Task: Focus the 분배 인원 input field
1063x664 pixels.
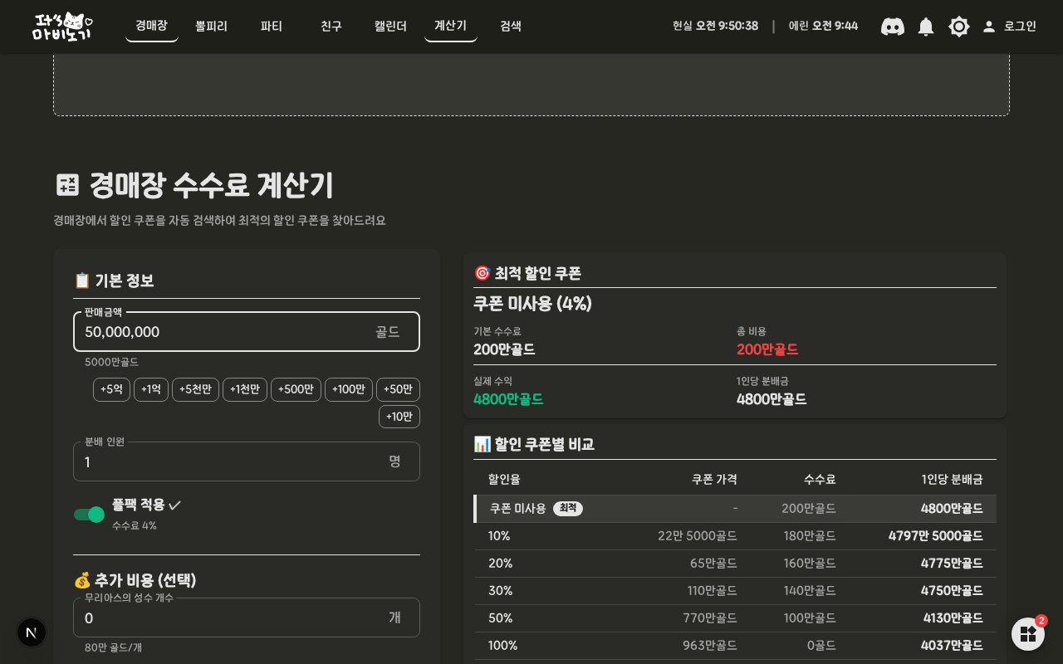Action: pyautogui.click(x=247, y=461)
